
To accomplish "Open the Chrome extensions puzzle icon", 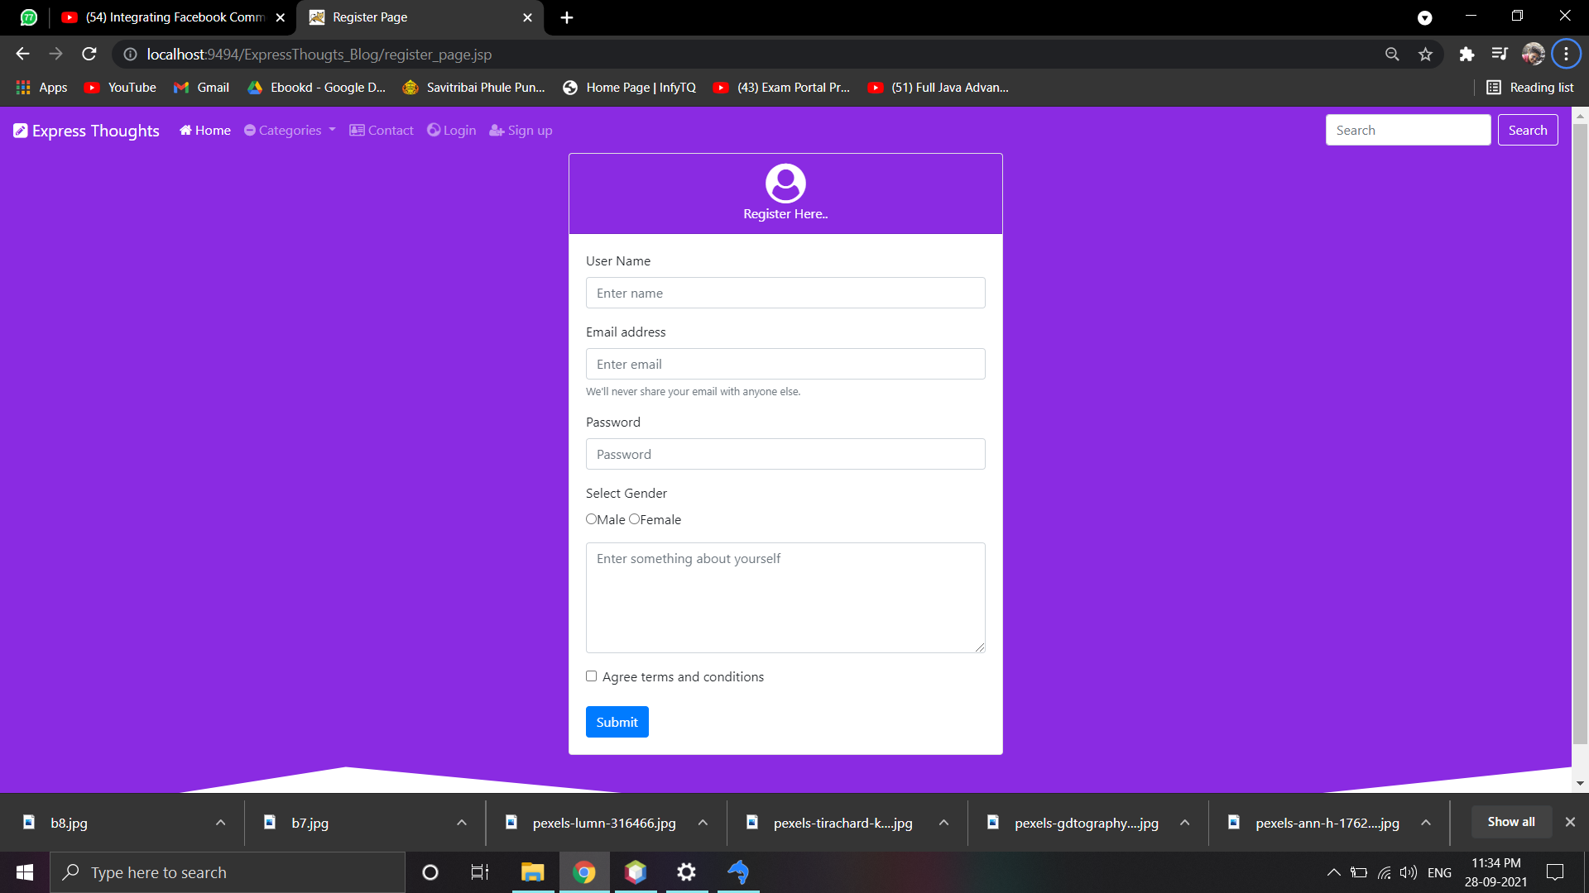I will coord(1467,55).
